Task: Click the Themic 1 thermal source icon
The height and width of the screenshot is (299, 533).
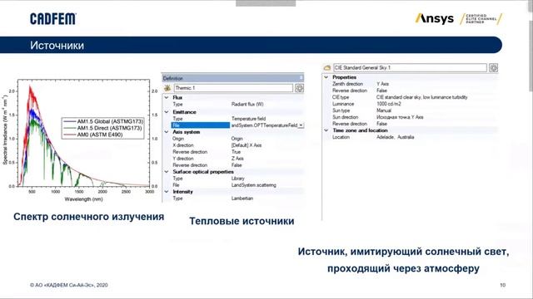Action: point(167,88)
